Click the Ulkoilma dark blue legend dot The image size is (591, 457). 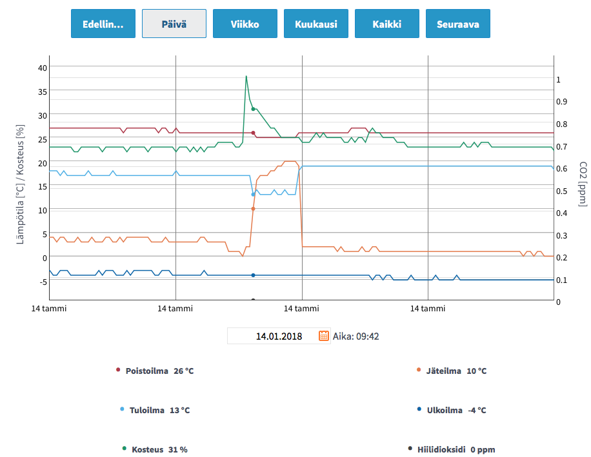(x=419, y=409)
